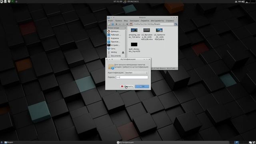Focus the Пароль password field
Viewport: 256px width, 144px height.
tap(132, 77)
